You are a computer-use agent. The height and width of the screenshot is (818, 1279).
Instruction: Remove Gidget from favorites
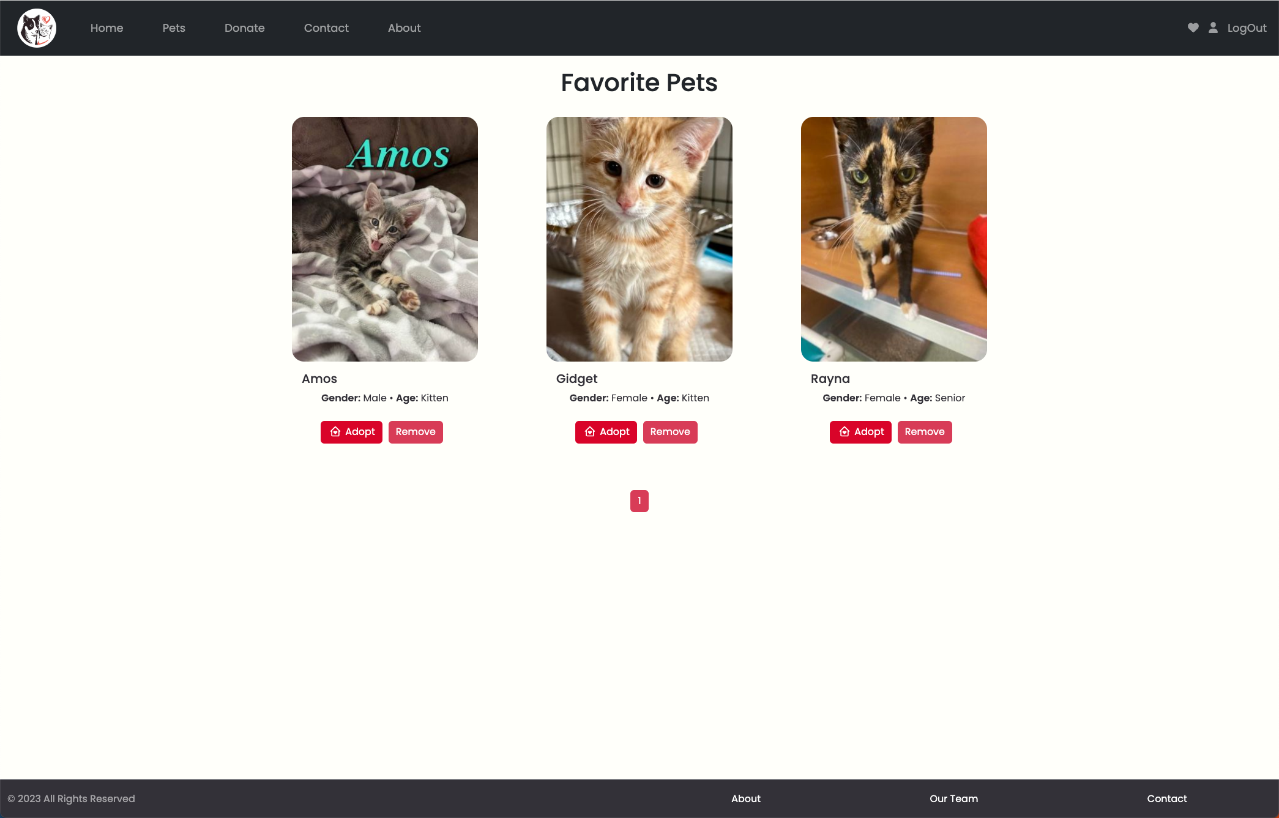point(670,432)
